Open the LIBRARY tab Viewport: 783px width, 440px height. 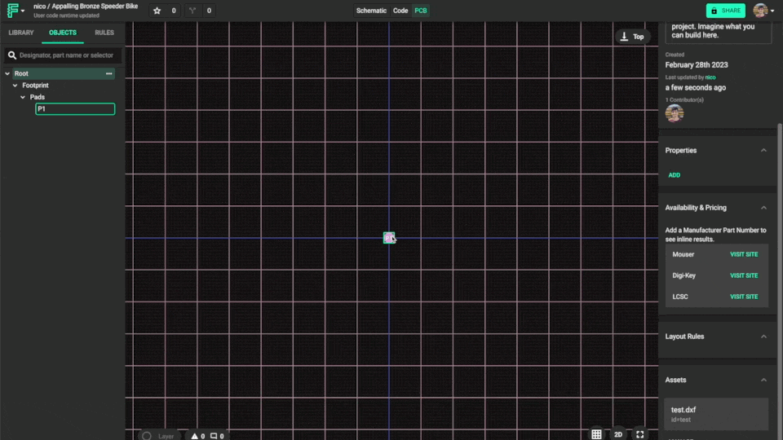tap(21, 33)
